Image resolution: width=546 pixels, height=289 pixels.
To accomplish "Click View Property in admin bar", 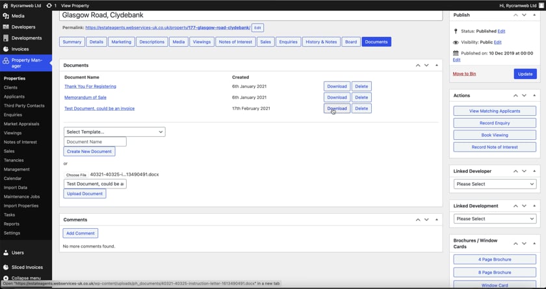I will click(75, 6).
